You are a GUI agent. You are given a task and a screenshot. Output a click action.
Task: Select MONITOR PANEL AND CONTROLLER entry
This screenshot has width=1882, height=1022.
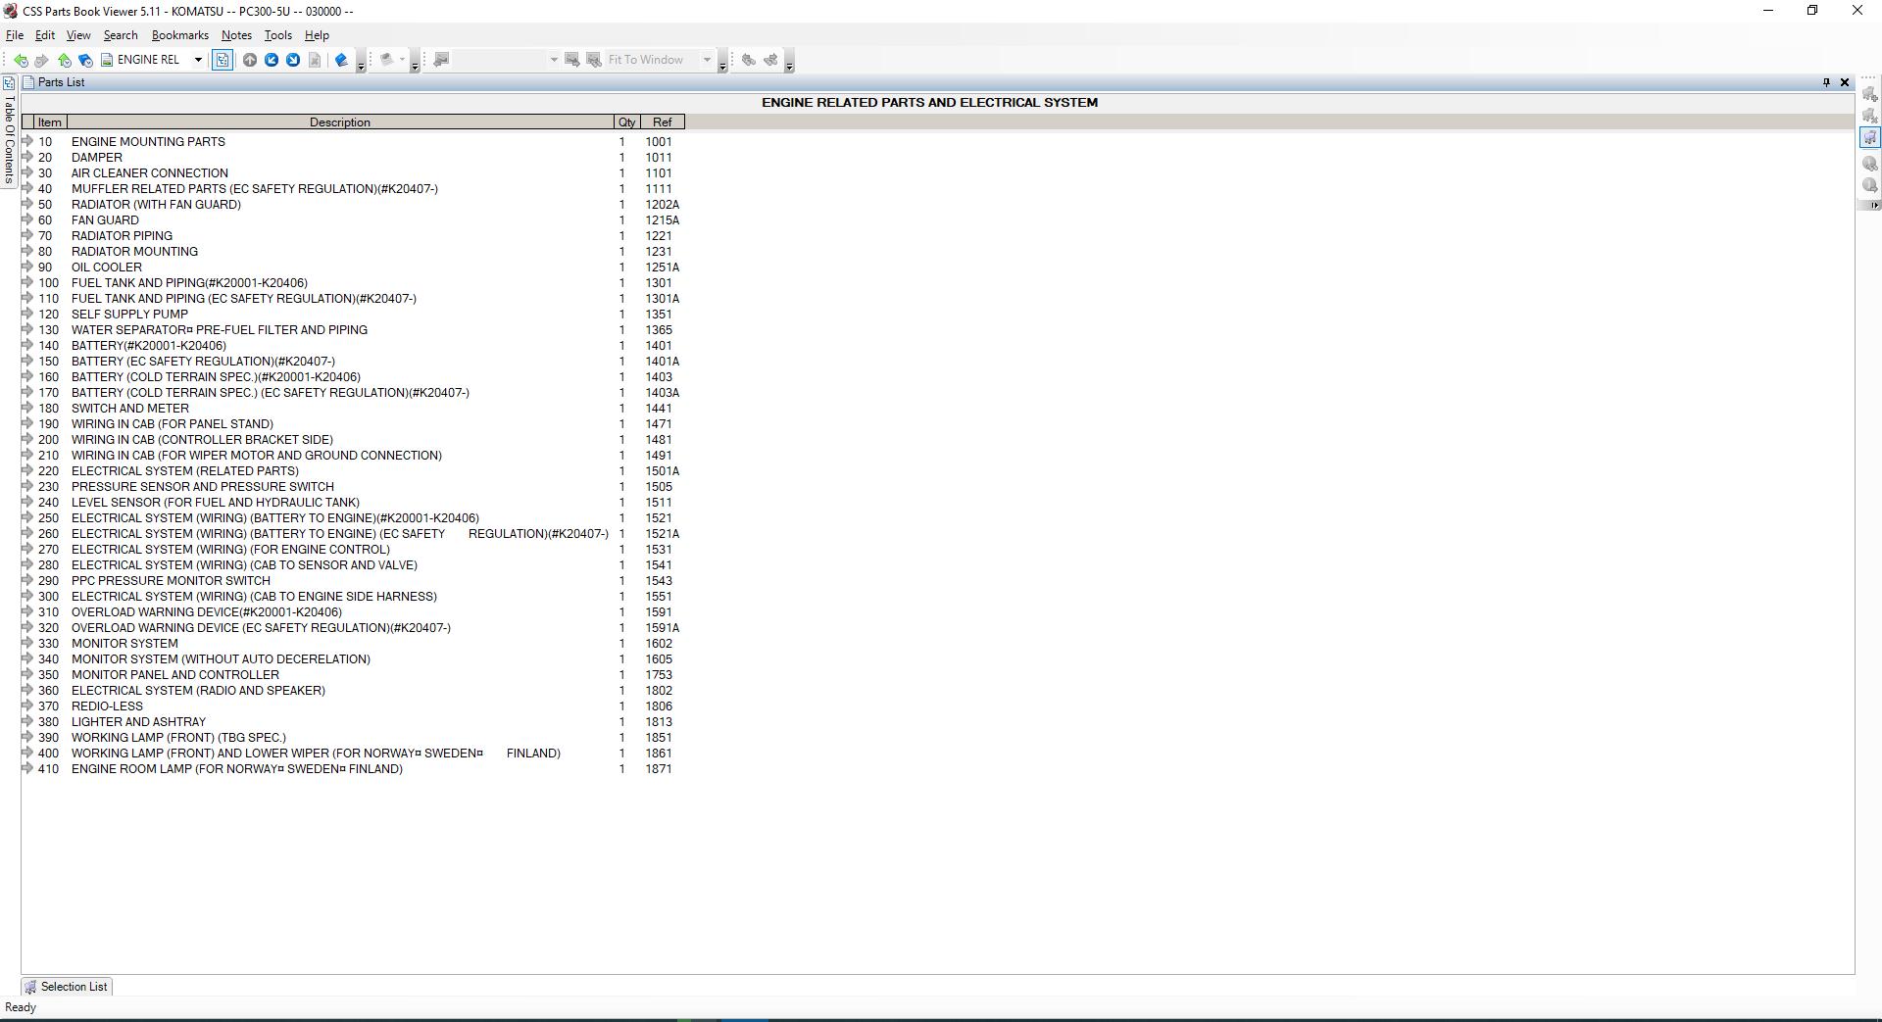(x=175, y=675)
